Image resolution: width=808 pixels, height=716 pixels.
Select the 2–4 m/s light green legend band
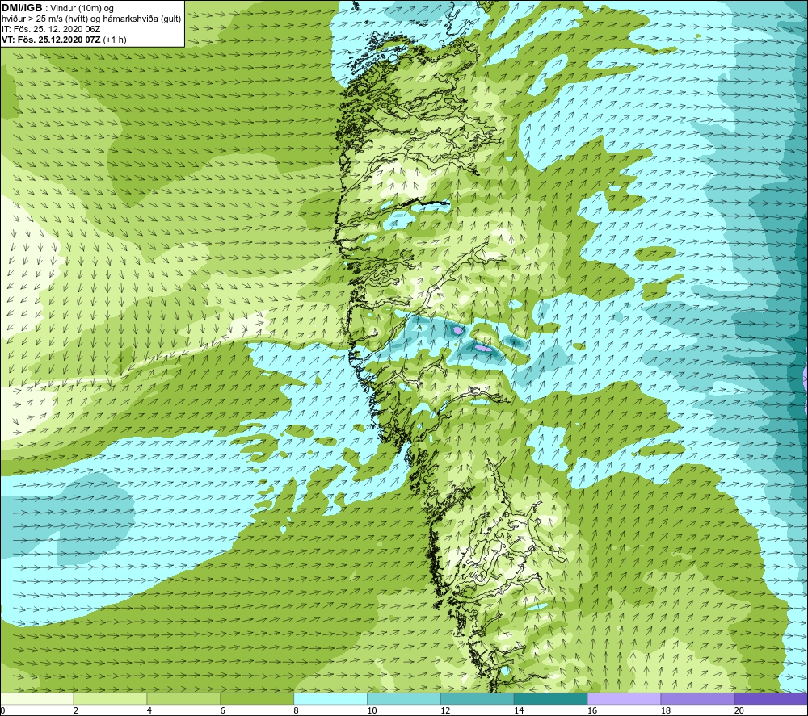tap(110, 698)
